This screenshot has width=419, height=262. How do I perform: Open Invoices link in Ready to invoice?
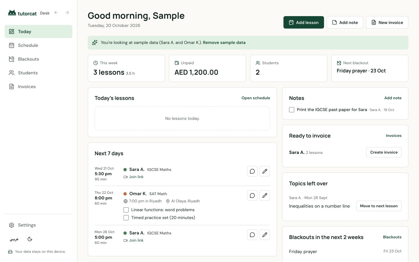pyautogui.click(x=393, y=136)
